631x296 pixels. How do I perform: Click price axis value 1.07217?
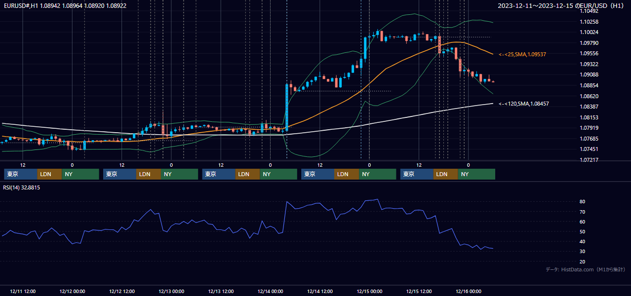click(590, 160)
